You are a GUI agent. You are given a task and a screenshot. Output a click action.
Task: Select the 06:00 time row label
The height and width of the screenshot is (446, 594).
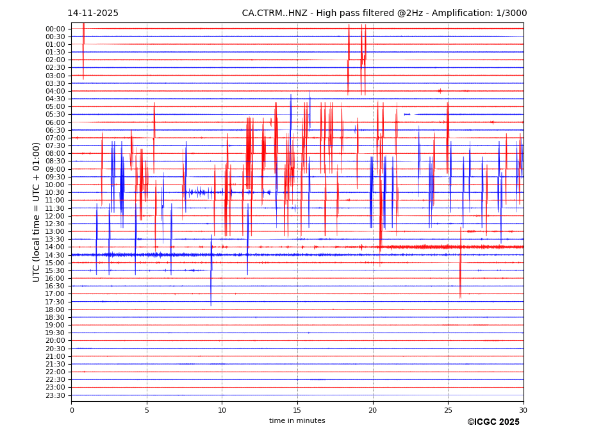tap(55, 122)
